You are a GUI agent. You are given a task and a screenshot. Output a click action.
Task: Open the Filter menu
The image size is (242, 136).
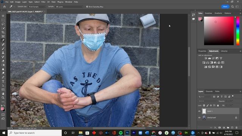click(43, 2)
